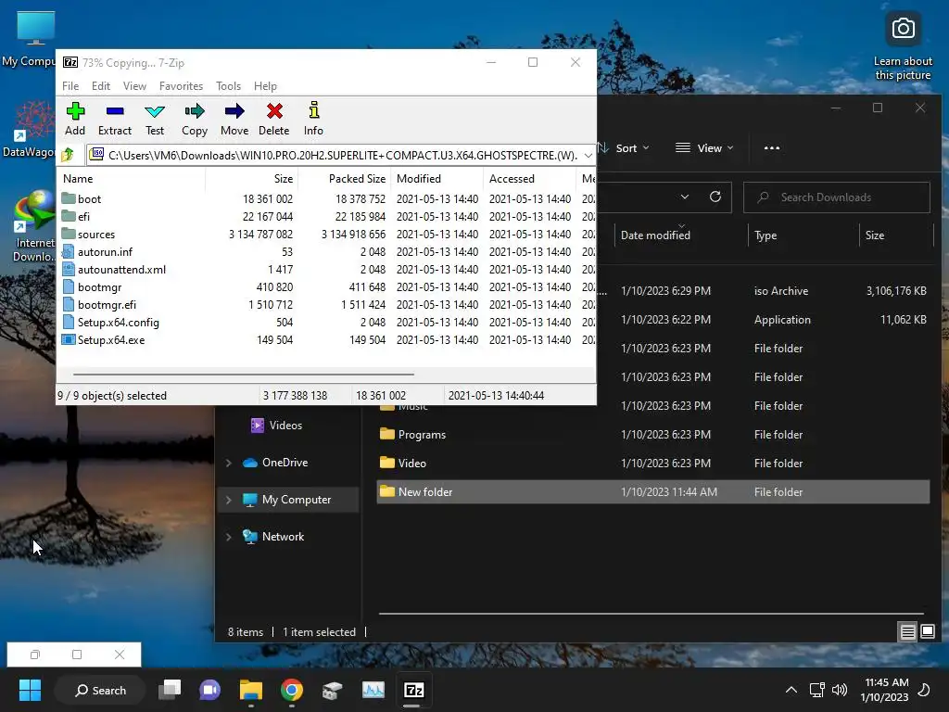Image resolution: width=949 pixels, height=712 pixels.
Task: Expand the 7-Zip address path dropdown
Action: (588, 156)
